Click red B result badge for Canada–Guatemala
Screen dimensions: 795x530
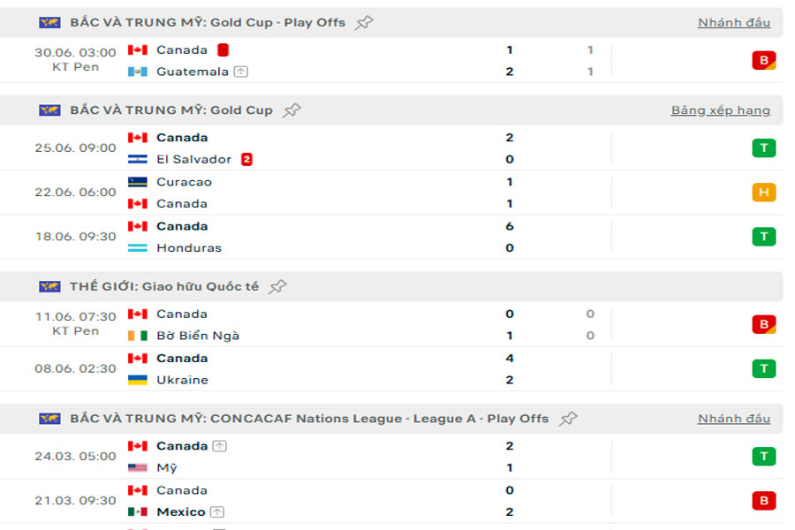coord(763,60)
